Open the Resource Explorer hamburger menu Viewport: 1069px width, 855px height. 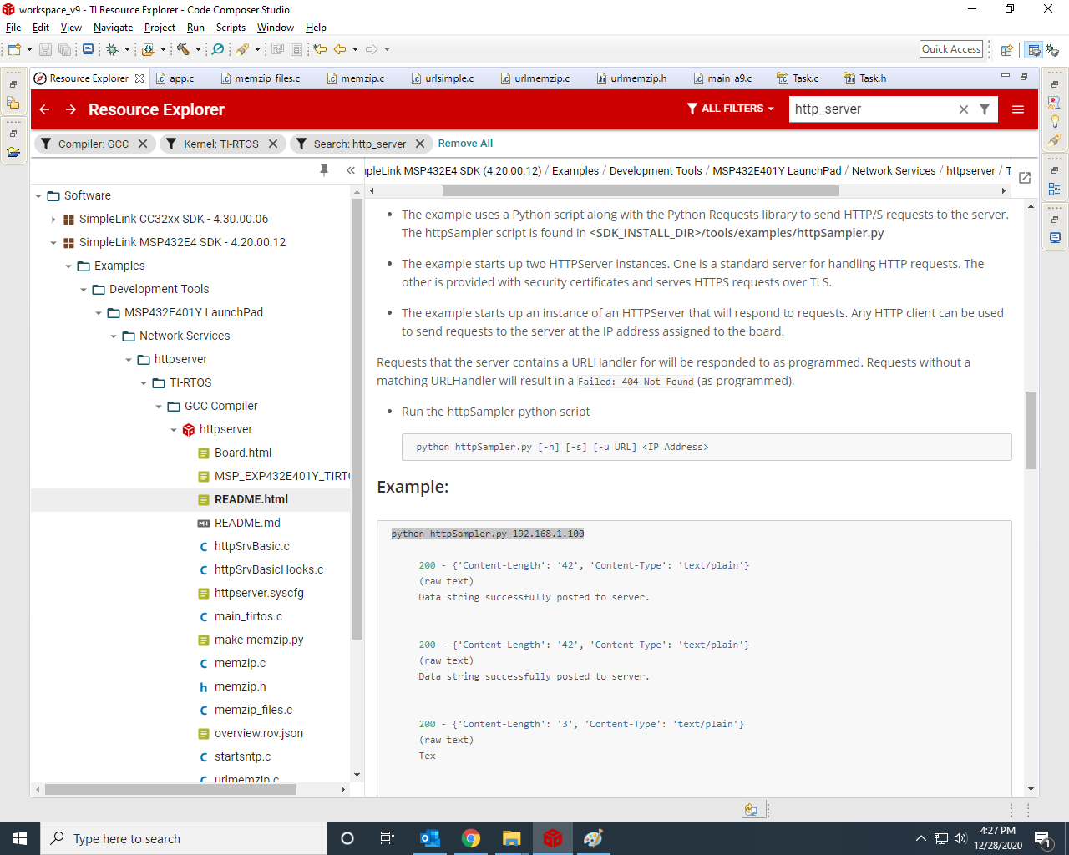point(1018,109)
